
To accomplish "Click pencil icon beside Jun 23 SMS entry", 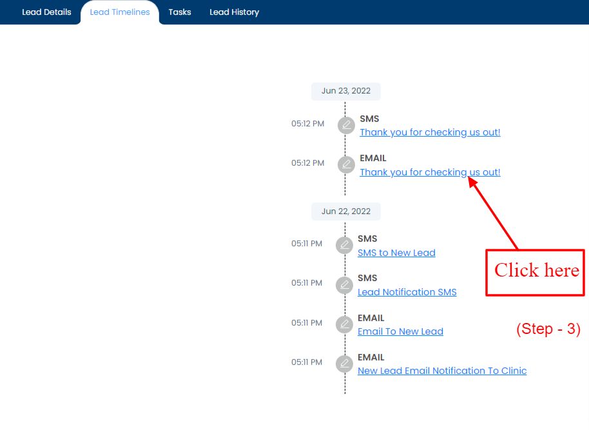I will pyautogui.click(x=346, y=125).
